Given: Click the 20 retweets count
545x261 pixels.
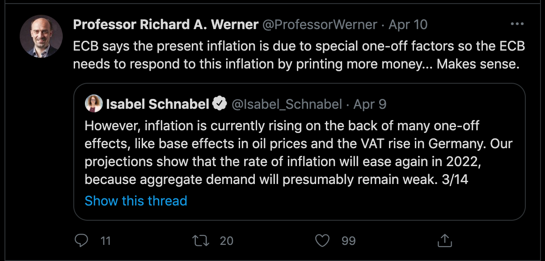Looking at the screenshot, I should click(227, 241).
